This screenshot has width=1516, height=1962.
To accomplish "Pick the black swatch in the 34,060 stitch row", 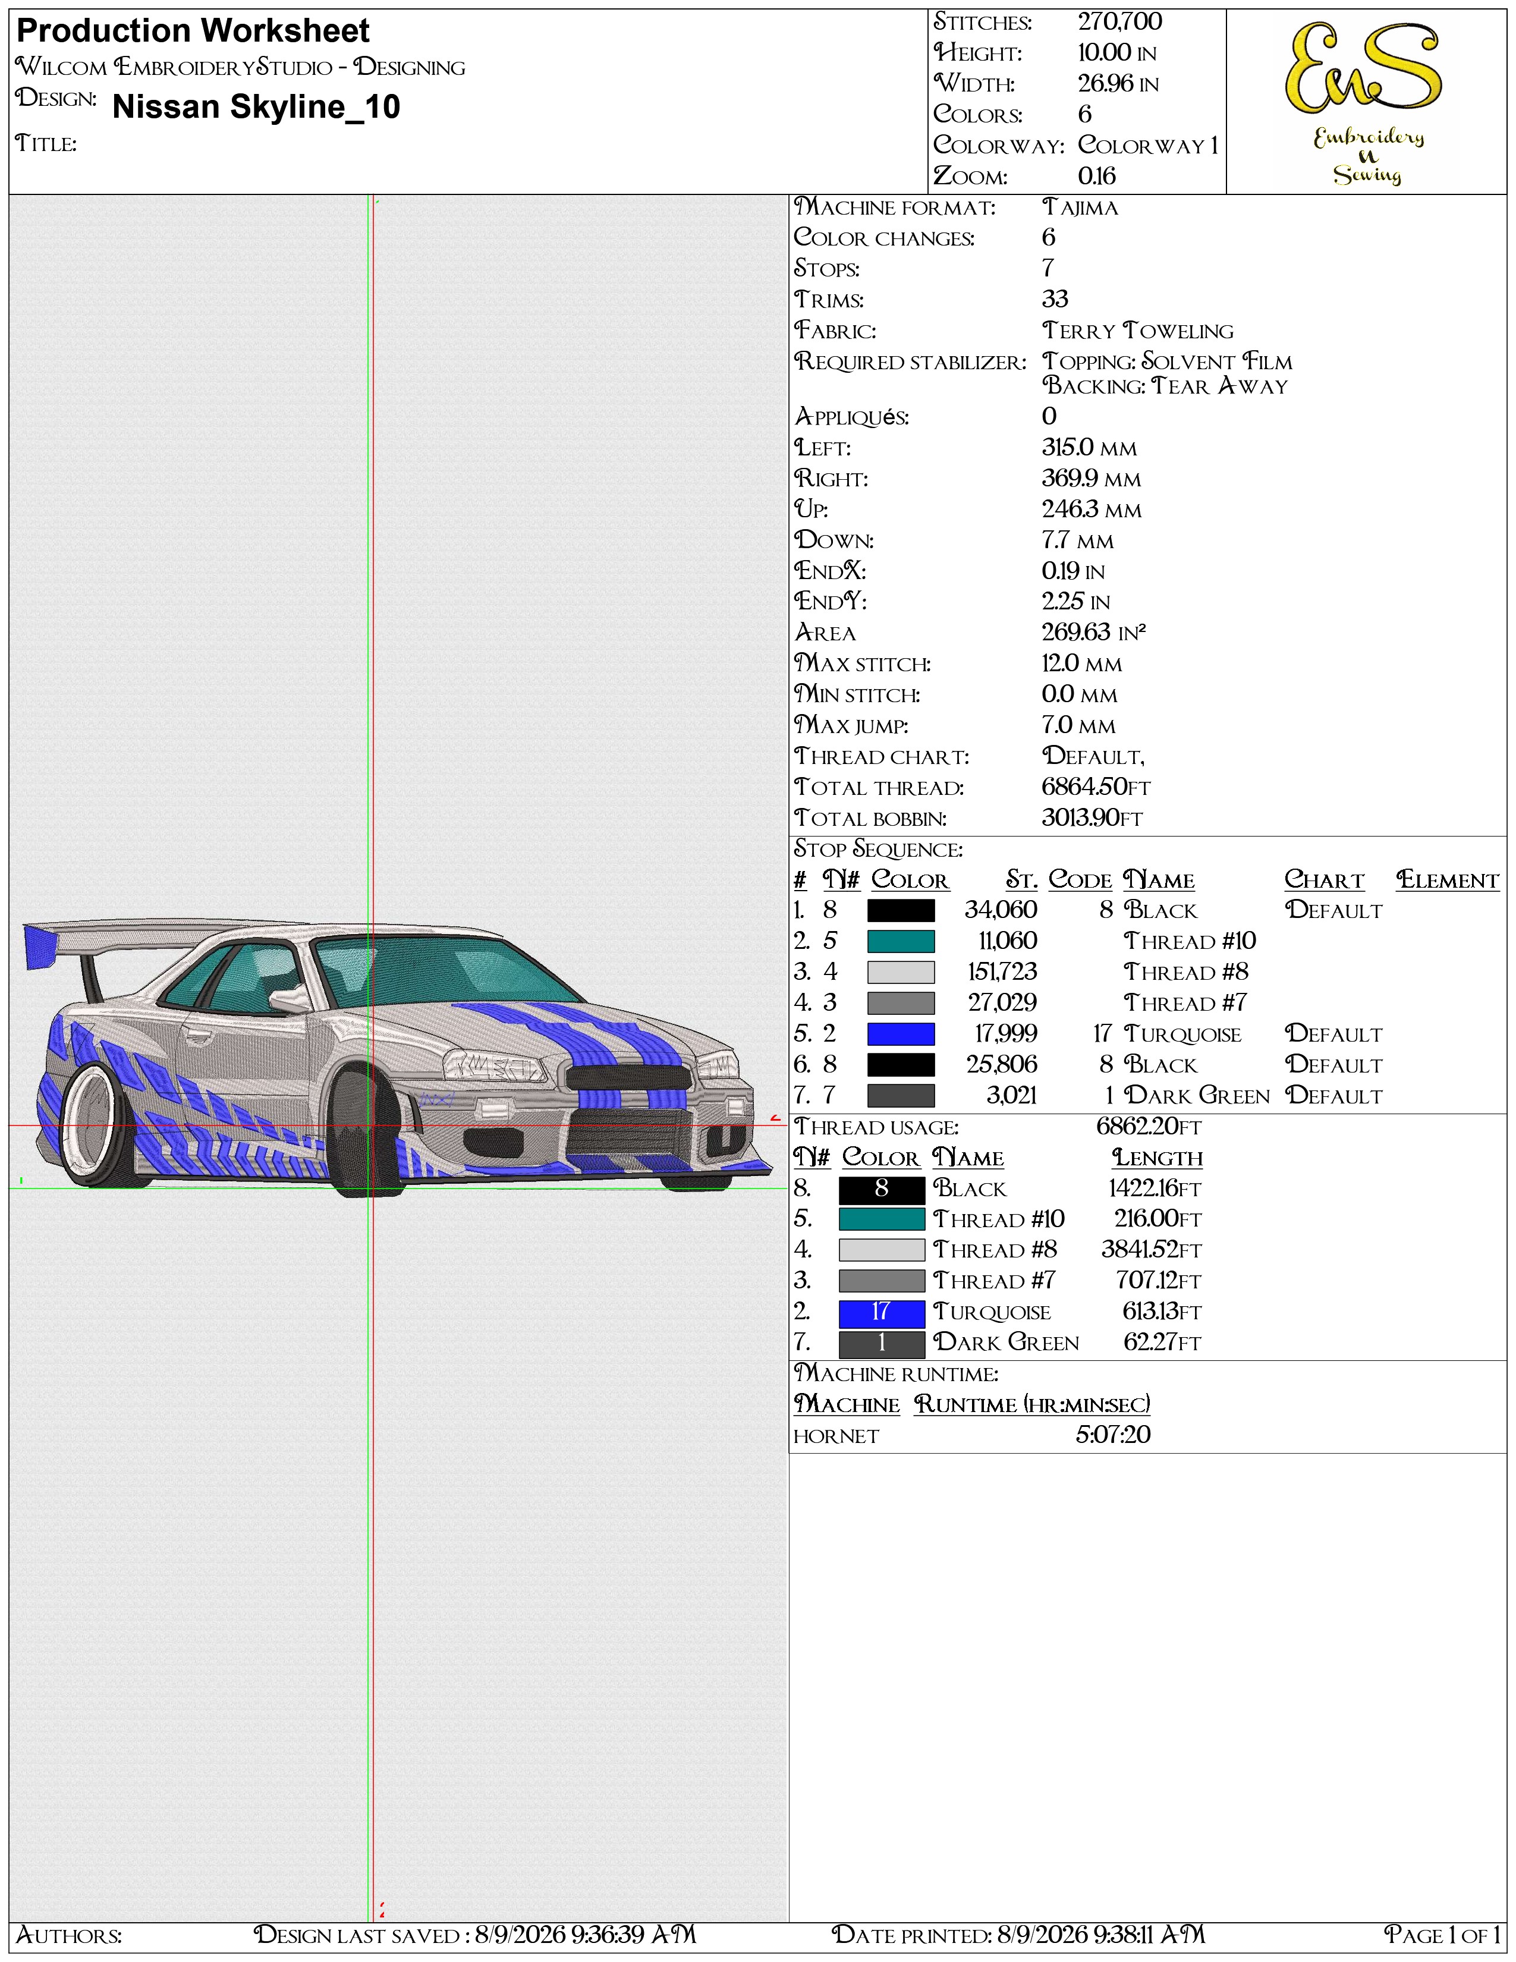I will point(901,911).
